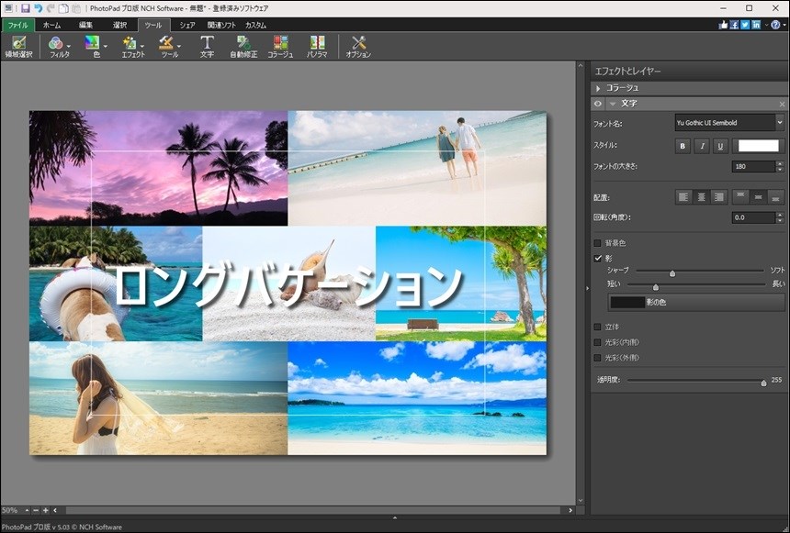Switch to the ホーム tab

[x=52, y=25]
